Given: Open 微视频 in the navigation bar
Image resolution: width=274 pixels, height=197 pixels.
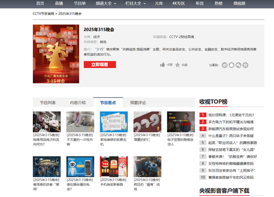Looking at the screenshot, I should (x=239, y=3).
